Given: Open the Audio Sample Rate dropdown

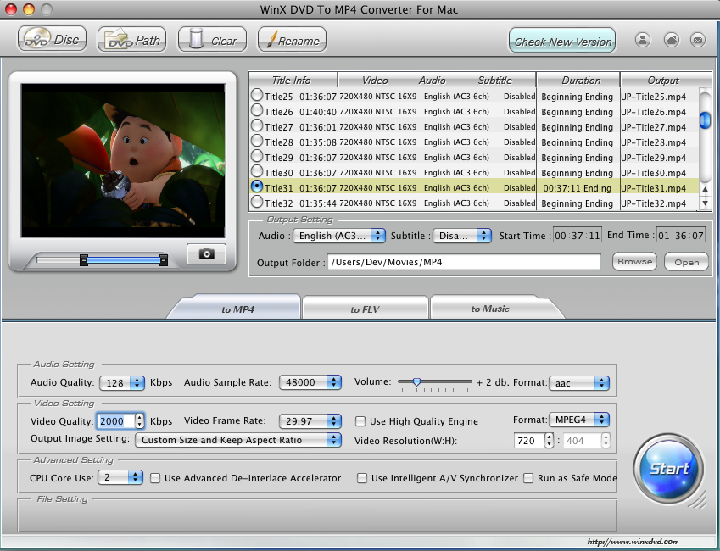Looking at the screenshot, I should 310,382.
